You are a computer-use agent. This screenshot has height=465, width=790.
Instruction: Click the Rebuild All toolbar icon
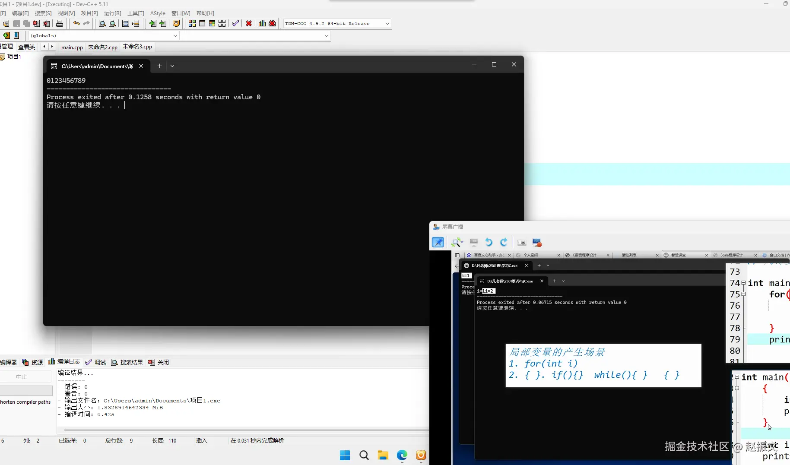(x=222, y=23)
